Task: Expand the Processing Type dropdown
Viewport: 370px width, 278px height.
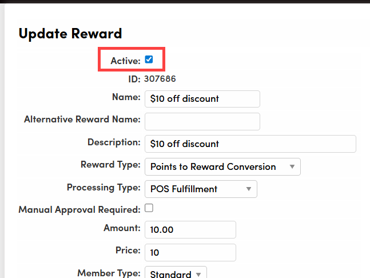Action: (x=201, y=189)
